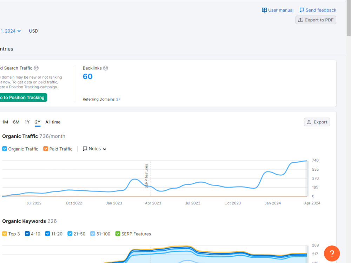Expand the 2024 date dropdown
This screenshot has width=351, height=263.
[x=11, y=31]
